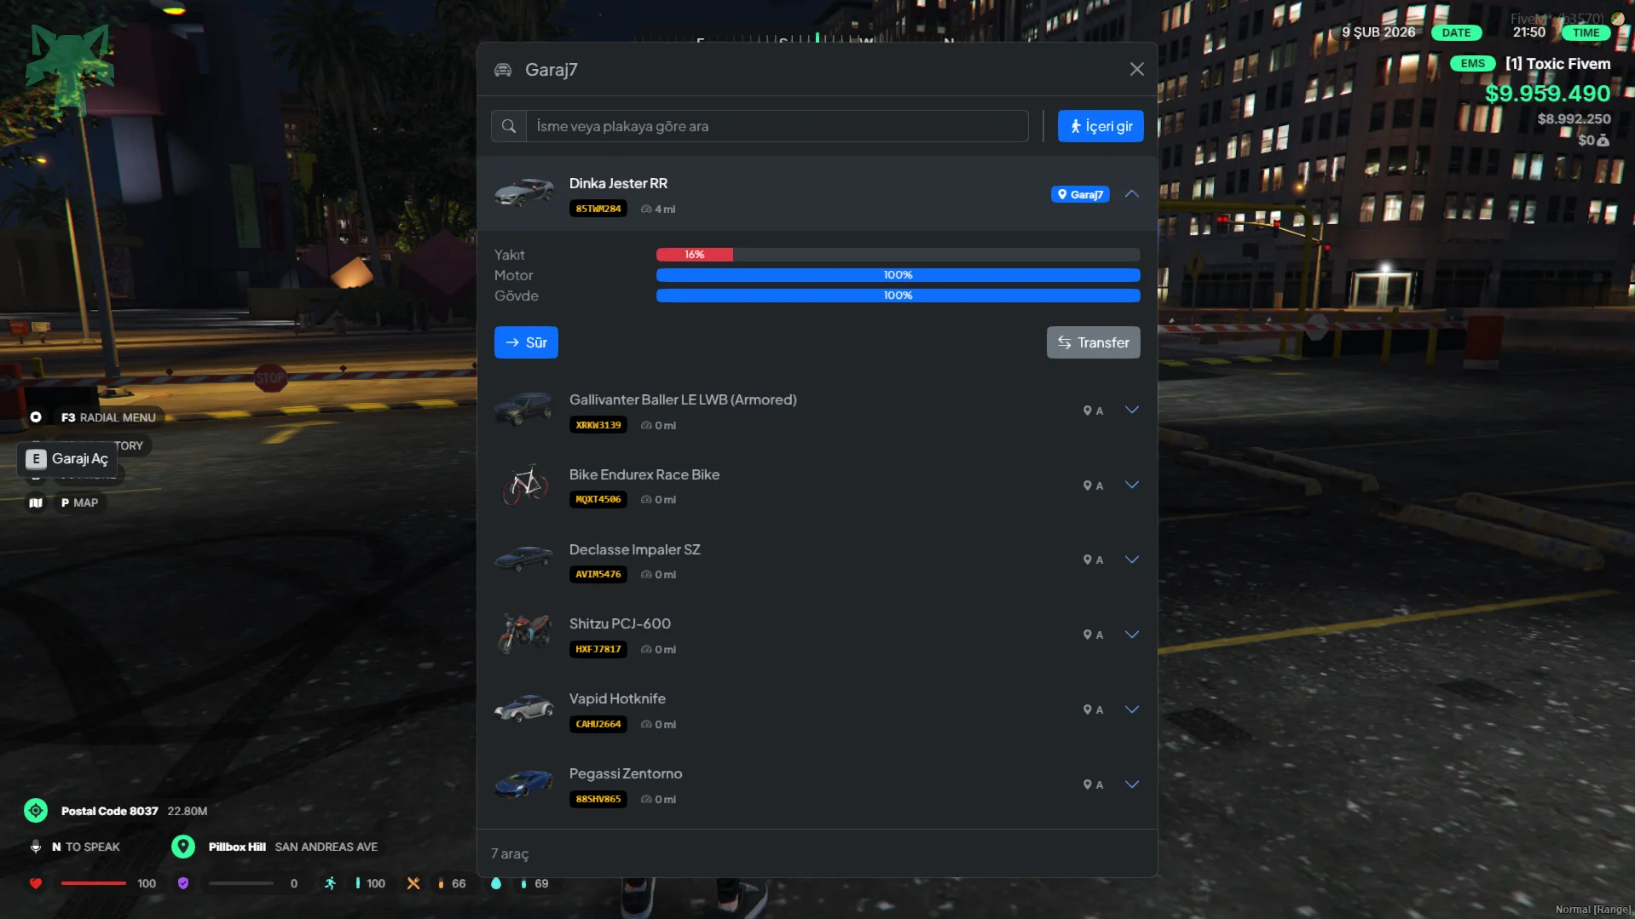Click the F3 radial menu controller icon
This screenshot has width=1635, height=919.
tap(35, 416)
